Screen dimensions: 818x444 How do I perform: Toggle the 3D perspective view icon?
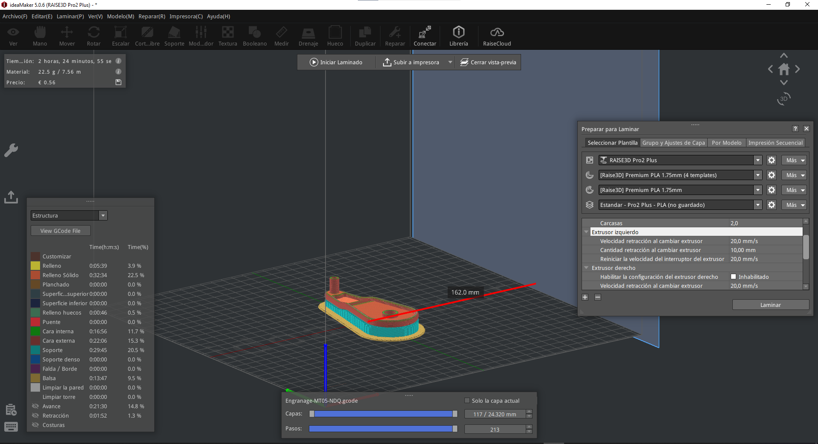784,99
